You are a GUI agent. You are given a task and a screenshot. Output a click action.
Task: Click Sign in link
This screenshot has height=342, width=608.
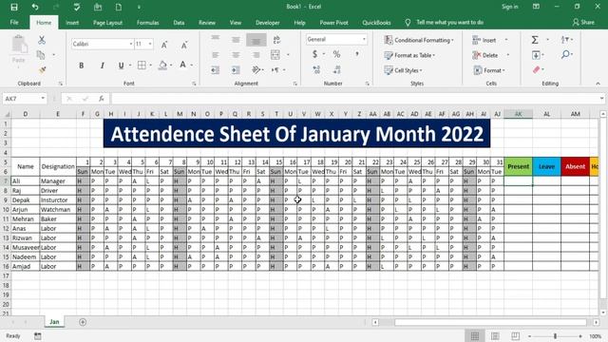(510, 7)
